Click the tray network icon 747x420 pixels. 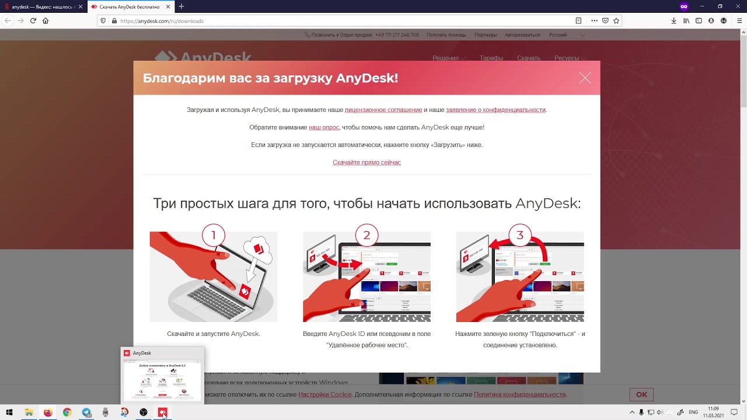click(x=651, y=412)
